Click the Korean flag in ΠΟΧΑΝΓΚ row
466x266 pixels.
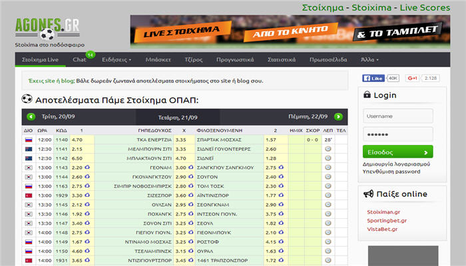[x=29, y=214]
